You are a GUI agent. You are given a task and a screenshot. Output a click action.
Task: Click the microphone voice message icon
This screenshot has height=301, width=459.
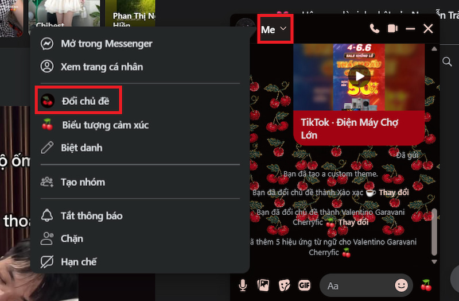243,285
